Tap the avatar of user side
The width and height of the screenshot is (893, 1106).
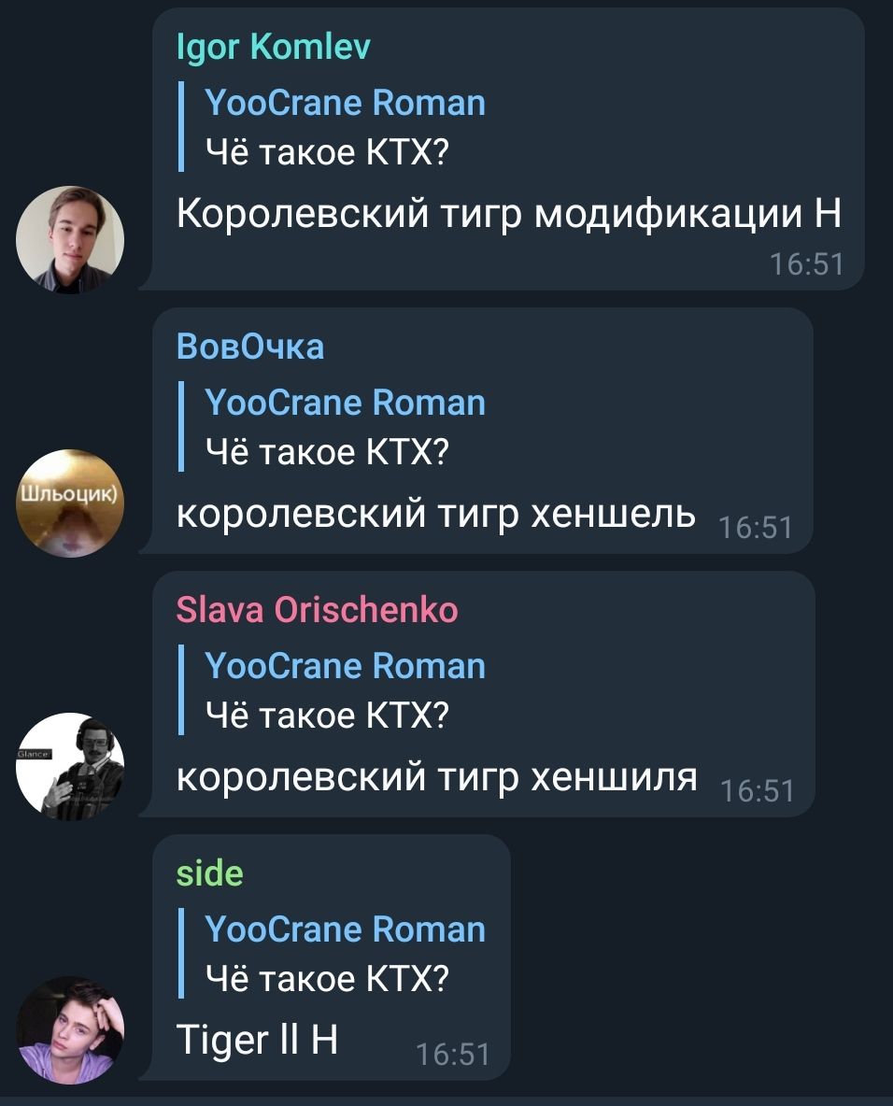(70, 1029)
